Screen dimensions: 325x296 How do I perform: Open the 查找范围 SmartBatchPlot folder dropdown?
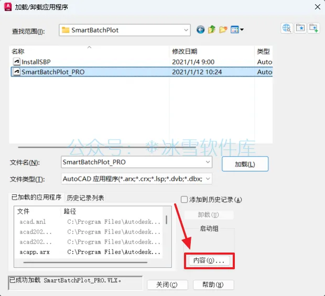[x=125, y=30]
